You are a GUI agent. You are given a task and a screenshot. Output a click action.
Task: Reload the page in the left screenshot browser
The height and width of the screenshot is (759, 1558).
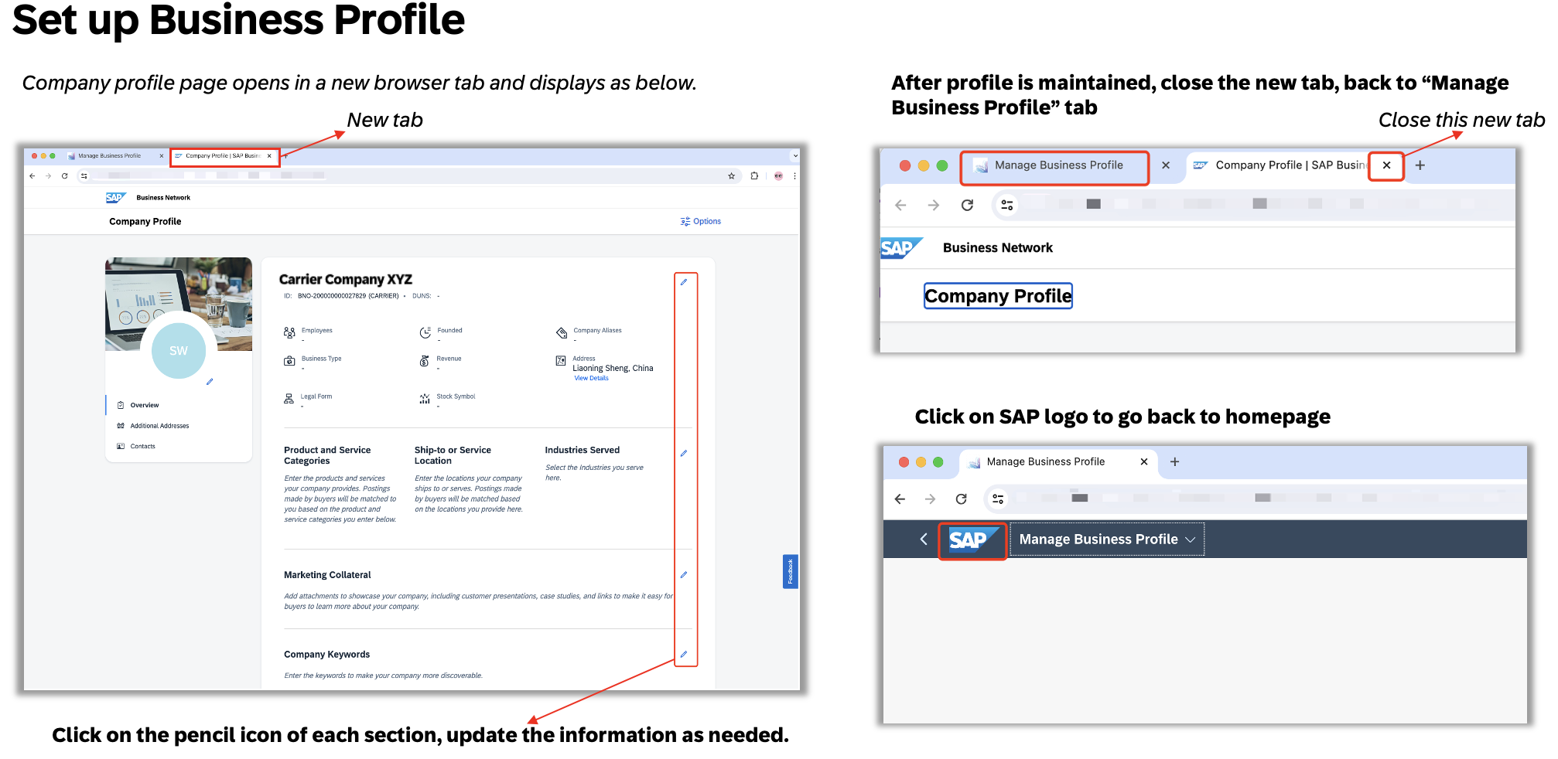65,176
